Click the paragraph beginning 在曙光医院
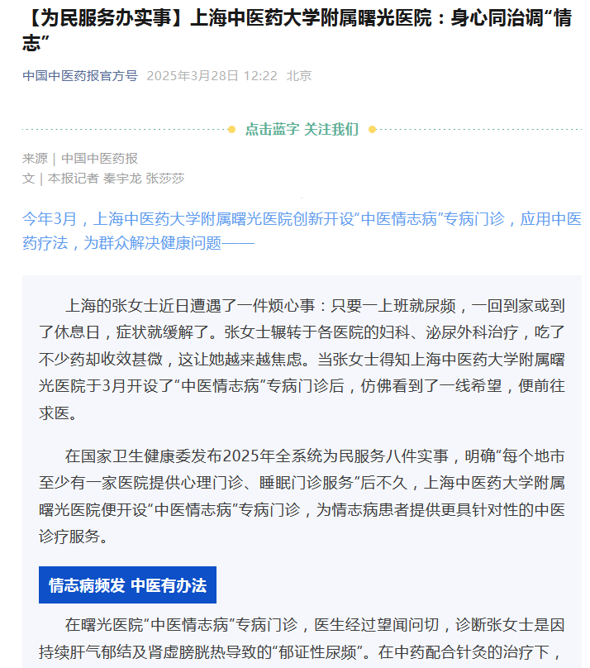This screenshot has width=590, height=668. [302, 638]
